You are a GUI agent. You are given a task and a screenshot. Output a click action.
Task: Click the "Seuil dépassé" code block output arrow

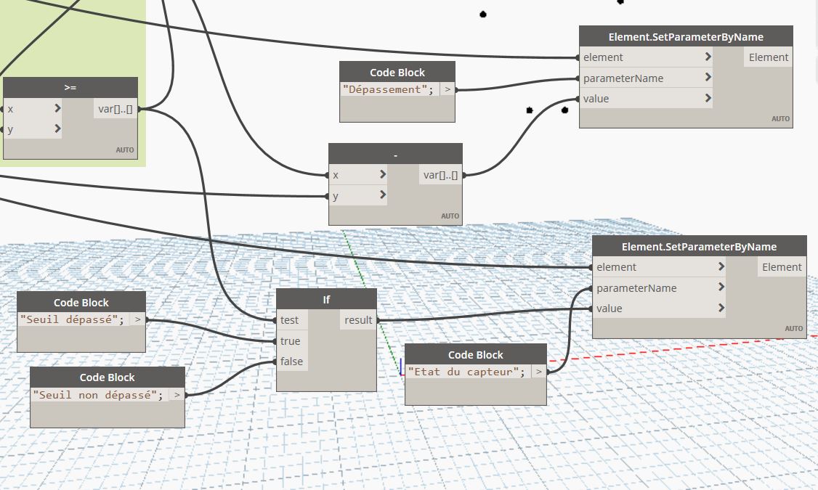pos(138,319)
